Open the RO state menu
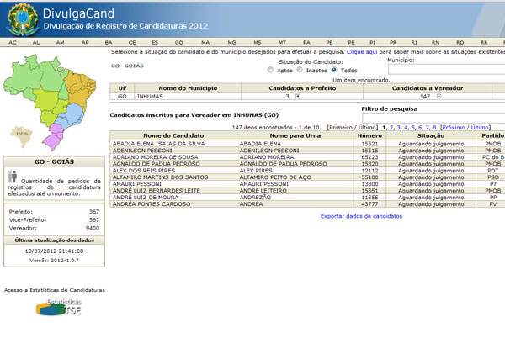 [460, 42]
